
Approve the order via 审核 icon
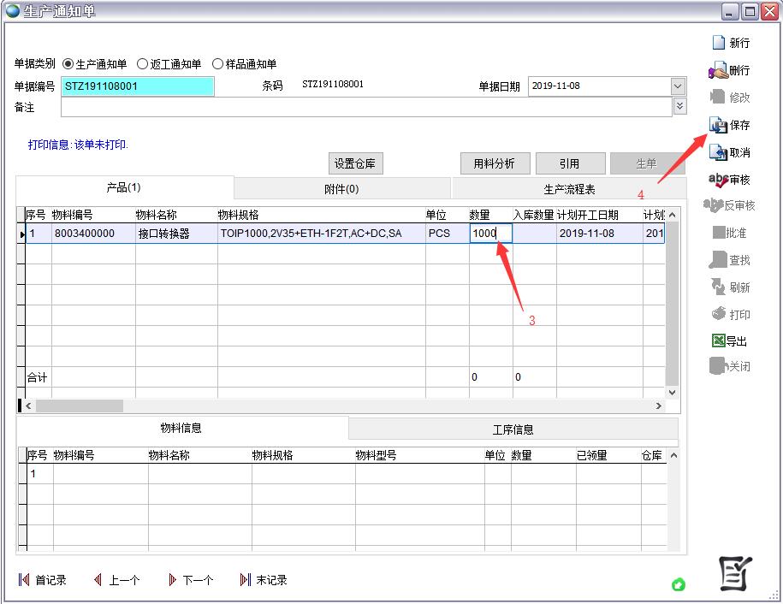pyautogui.click(x=718, y=180)
